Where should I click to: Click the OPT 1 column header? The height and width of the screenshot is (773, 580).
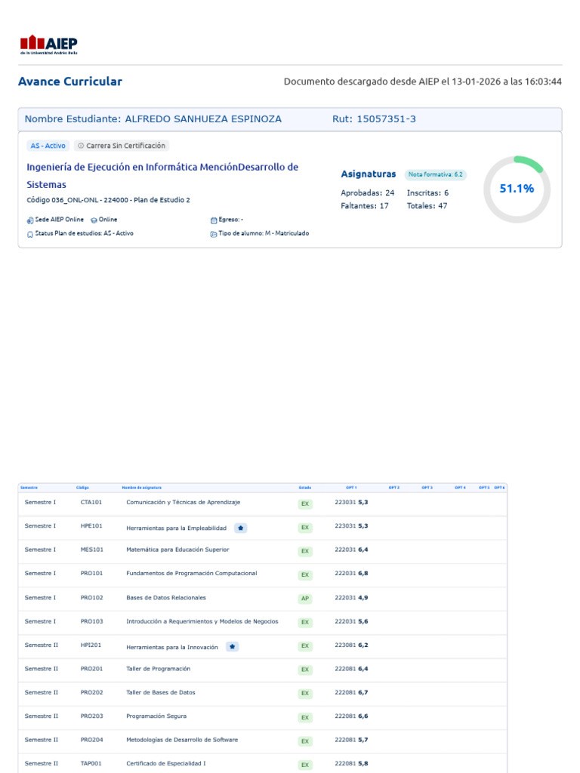[351, 488]
